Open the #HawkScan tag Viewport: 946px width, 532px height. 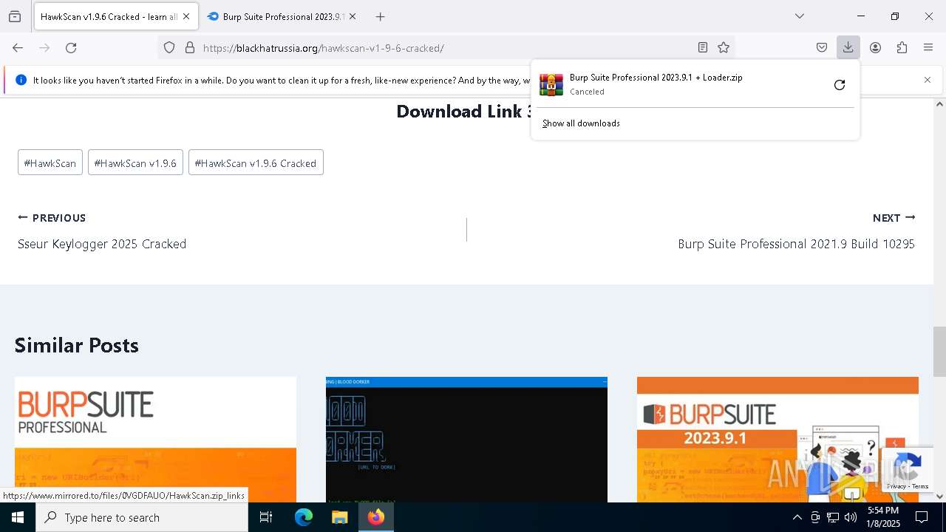click(x=50, y=163)
